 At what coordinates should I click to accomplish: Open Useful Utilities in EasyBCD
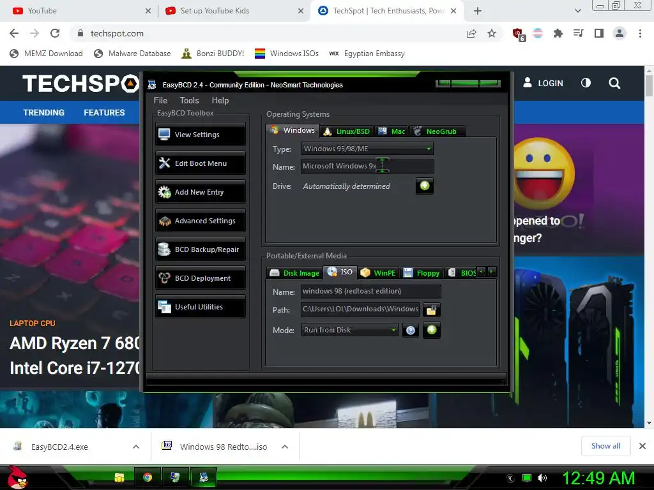200,307
